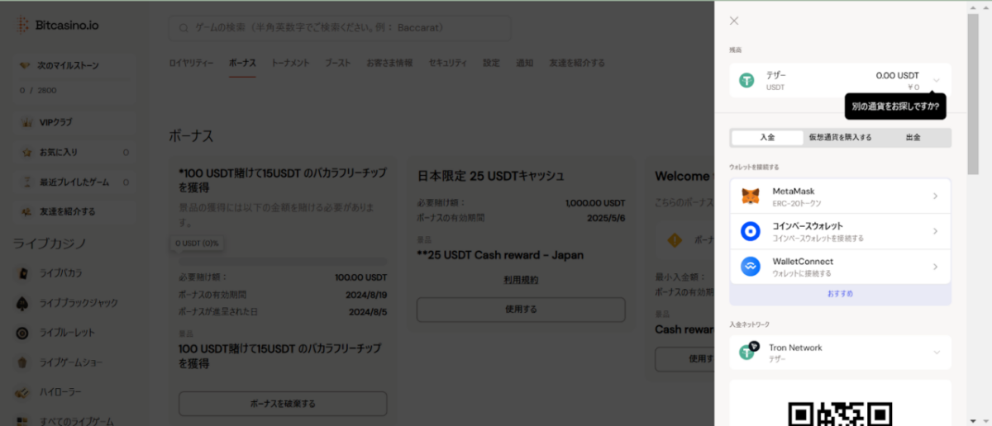Click the ライブカジノ sidebar heading
This screenshot has height=426, width=992.
(50, 243)
